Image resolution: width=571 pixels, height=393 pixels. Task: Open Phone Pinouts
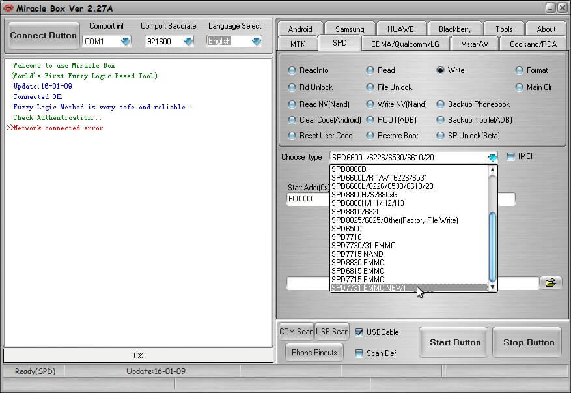314,353
